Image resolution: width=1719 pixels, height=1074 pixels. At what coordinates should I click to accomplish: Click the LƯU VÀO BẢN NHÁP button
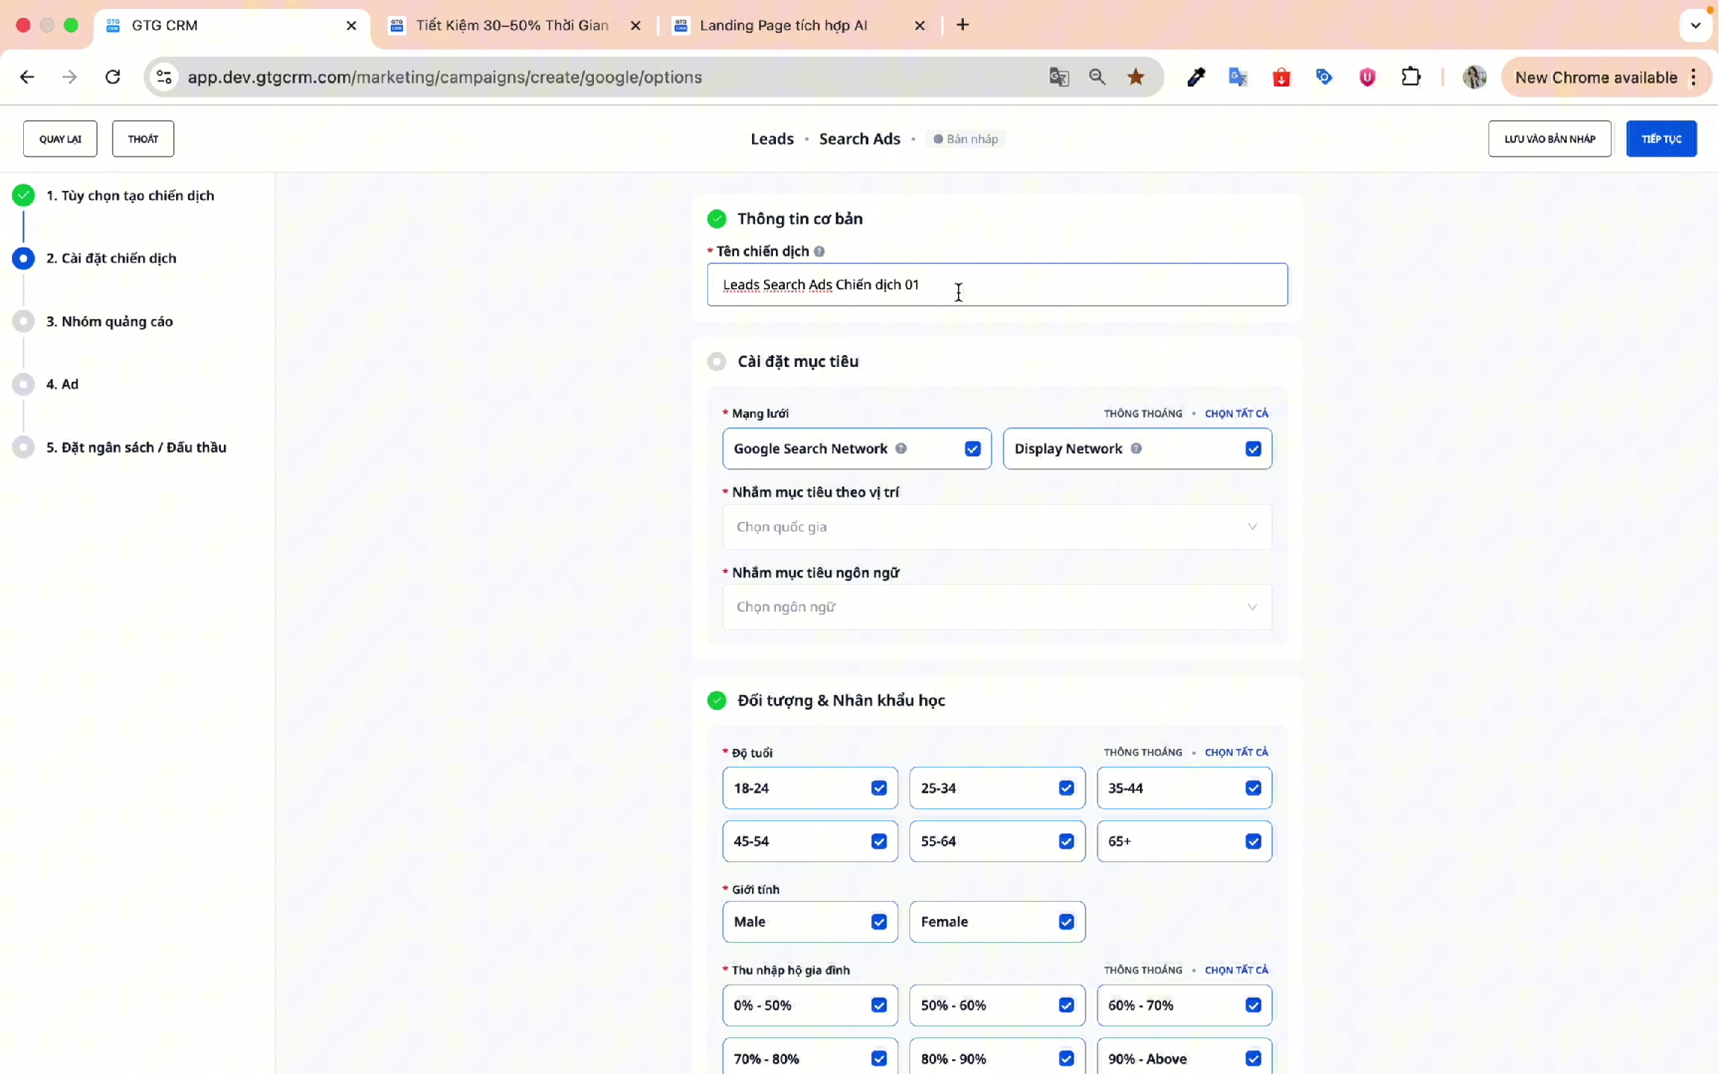[1549, 139]
